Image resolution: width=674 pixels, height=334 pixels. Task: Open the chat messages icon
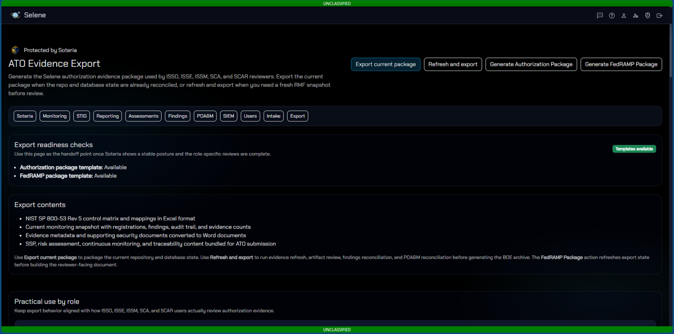(600, 16)
